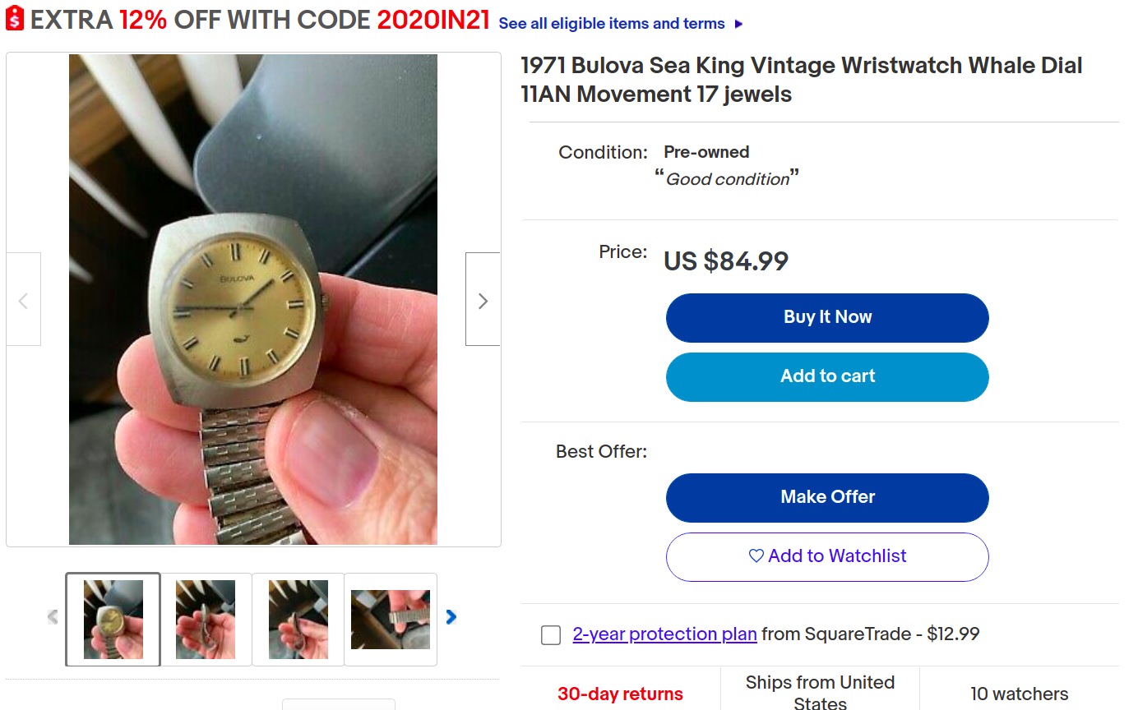
Task: Click the heart icon beside Add to Watchlist
Action: point(756,556)
